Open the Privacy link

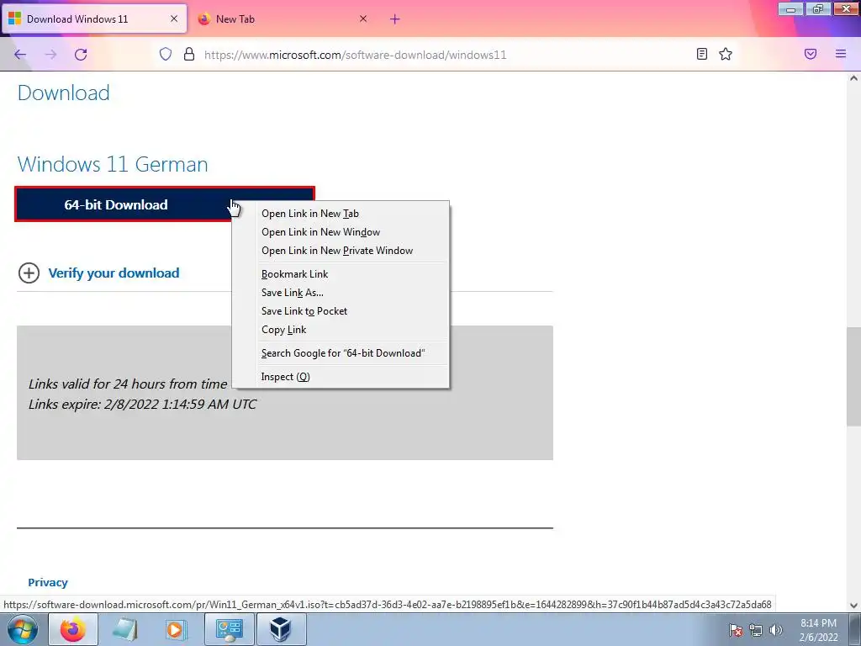point(48,582)
